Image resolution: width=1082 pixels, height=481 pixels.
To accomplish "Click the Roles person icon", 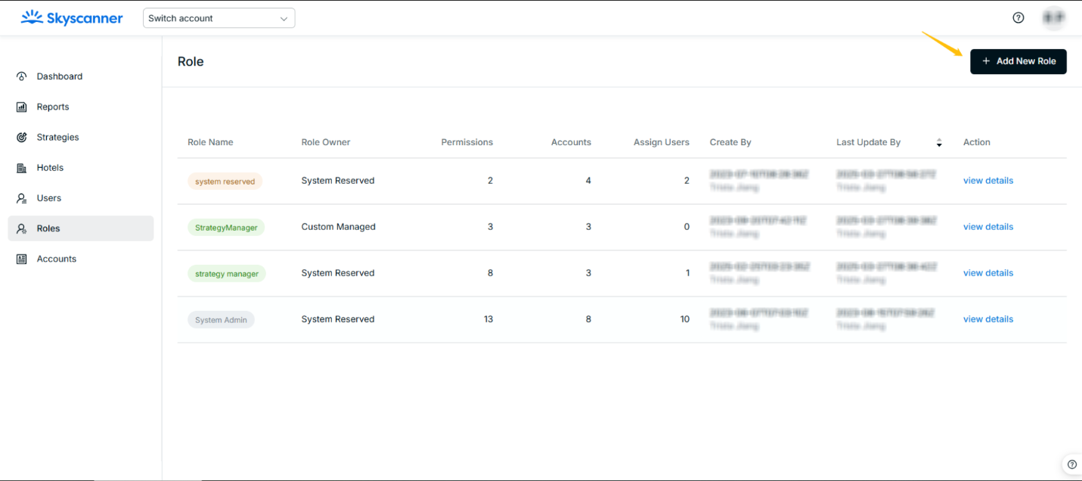I will [x=22, y=228].
